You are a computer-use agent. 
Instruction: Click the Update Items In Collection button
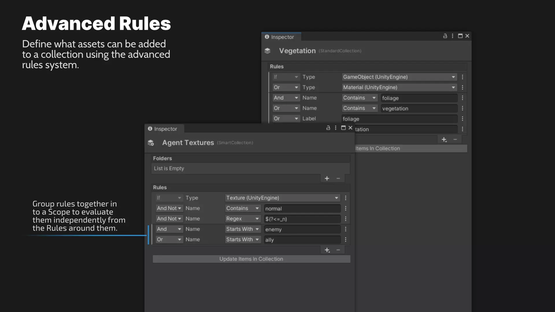click(251, 259)
